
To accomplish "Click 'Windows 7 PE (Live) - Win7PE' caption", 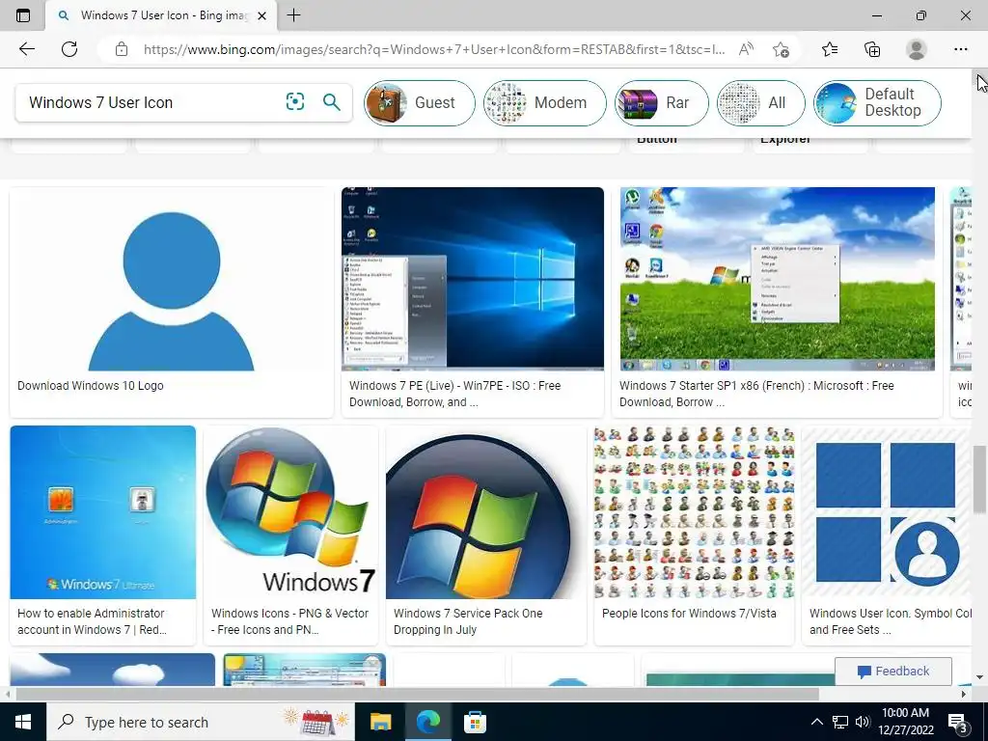I will tap(455, 394).
